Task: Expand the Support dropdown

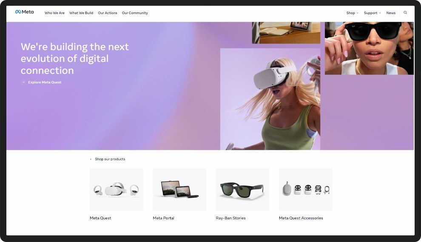Action: (372, 13)
